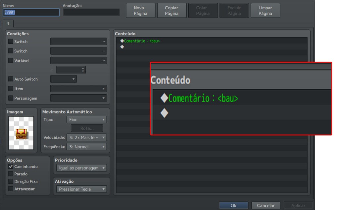This screenshot has width=339, height=210.
Task: Open the Prioridade dropdown list
Action: click(x=81, y=168)
